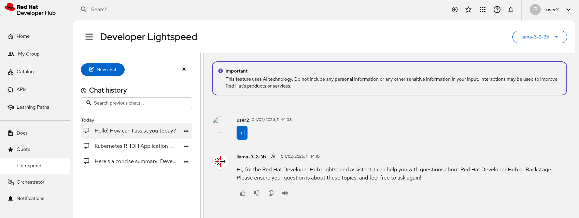Go to Catalog in the sidebar
Image resolution: width=579 pixels, height=218 pixels.
click(25, 72)
